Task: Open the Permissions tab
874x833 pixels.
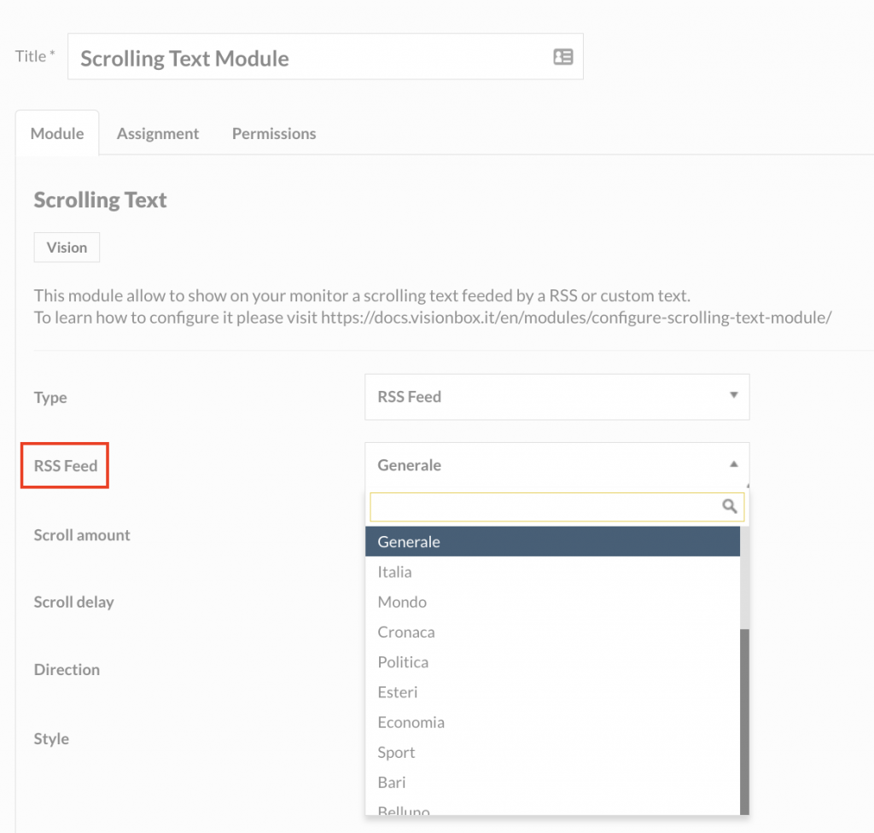Action: click(274, 134)
